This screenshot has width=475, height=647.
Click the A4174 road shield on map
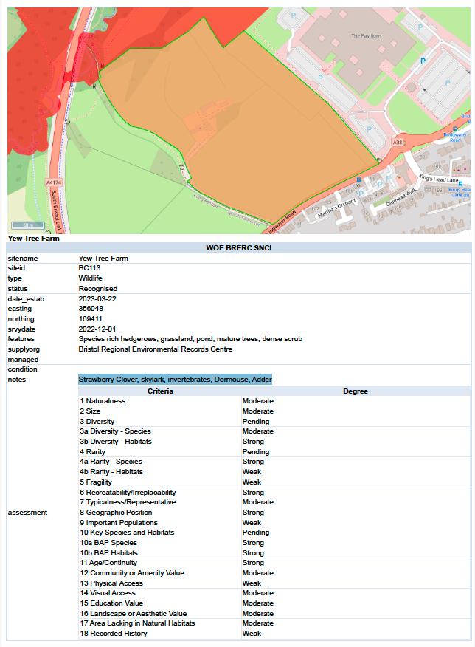[x=54, y=182]
